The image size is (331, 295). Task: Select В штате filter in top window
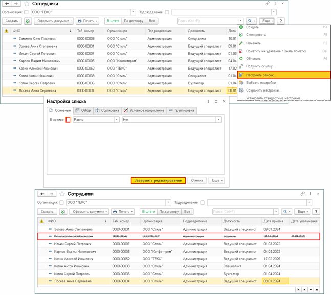[113, 21]
